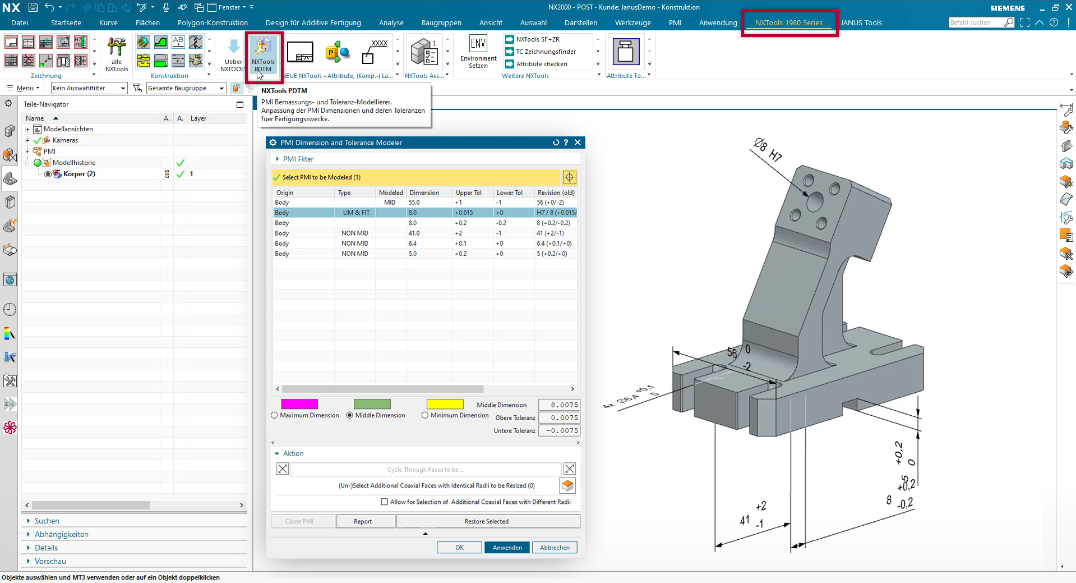This screenshot has width=1076, height=583.
Task: Select Minimum Dimension radio button
Action: coord(425,415)
